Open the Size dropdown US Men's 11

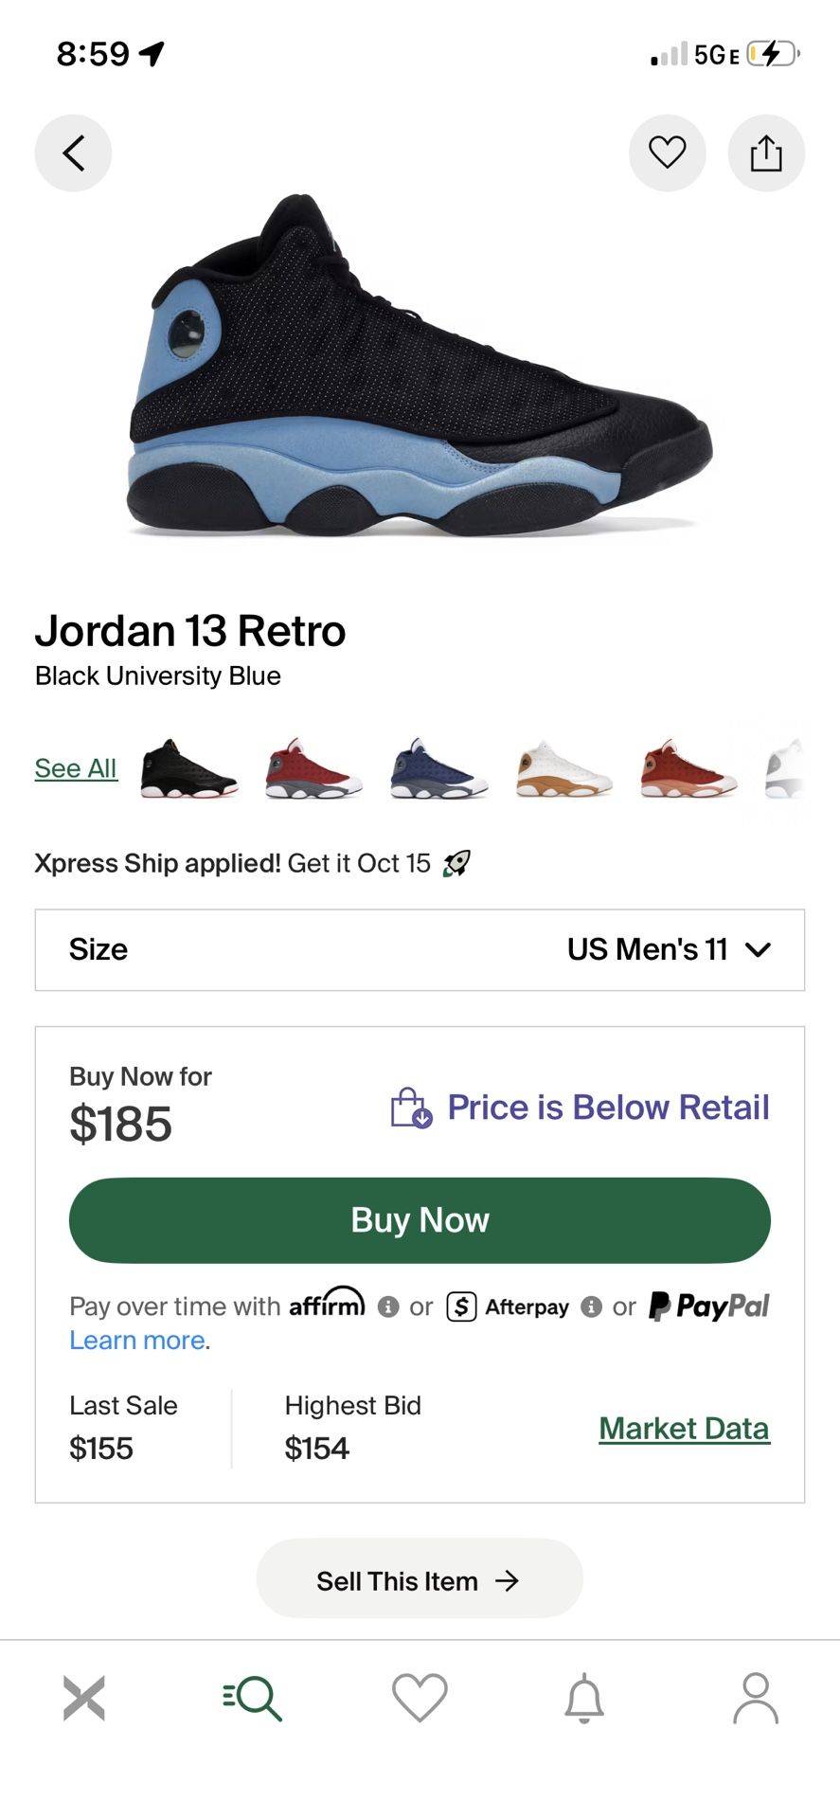[420, 950]
